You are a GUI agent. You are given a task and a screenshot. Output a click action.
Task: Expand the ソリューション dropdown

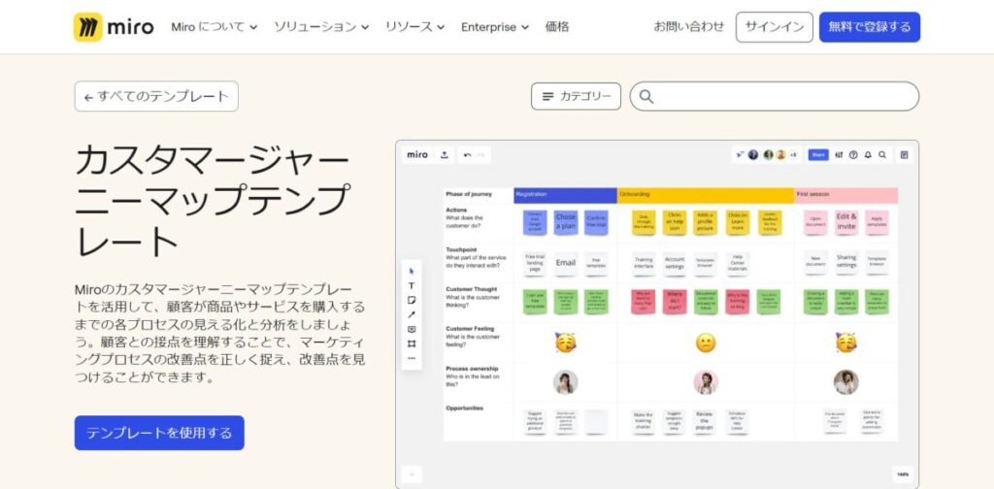coord(321,27)
